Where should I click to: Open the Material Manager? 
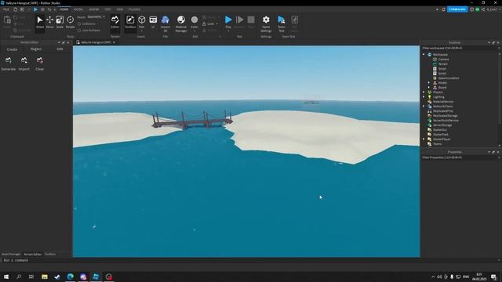[181, 23]
